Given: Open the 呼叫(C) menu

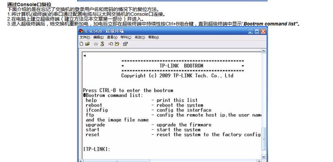Looking at the screenshot, I should tap(126, 37).
